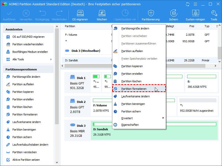Screen dimensions: 222x166
Task: Click sidebar scroll up arrow
Action: click(x=57, y=26)
